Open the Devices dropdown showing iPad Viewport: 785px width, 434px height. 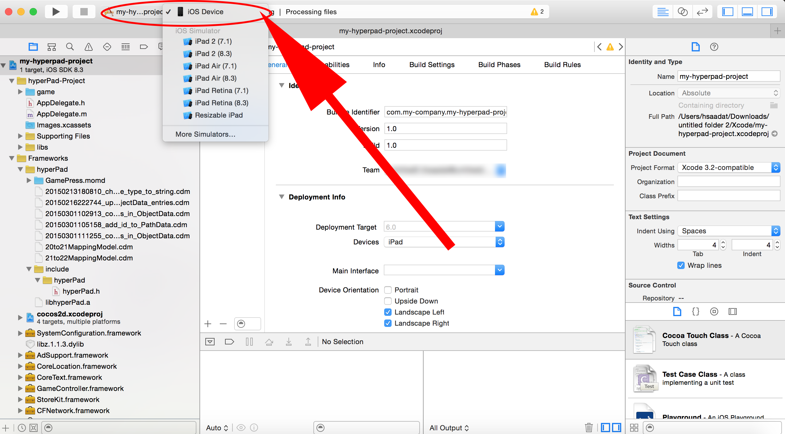pos(444,242)
